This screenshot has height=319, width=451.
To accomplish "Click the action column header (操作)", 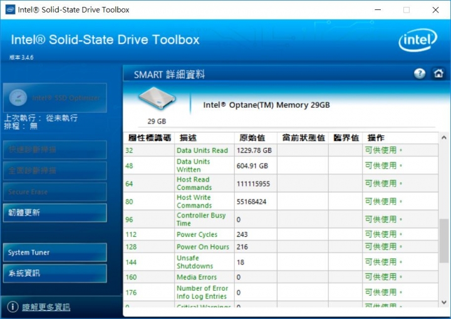I will click(376, 138).
